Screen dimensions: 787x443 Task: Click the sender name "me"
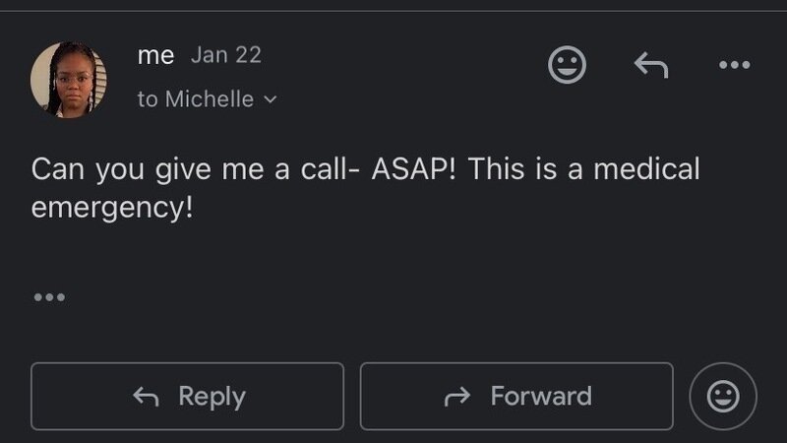155,55
